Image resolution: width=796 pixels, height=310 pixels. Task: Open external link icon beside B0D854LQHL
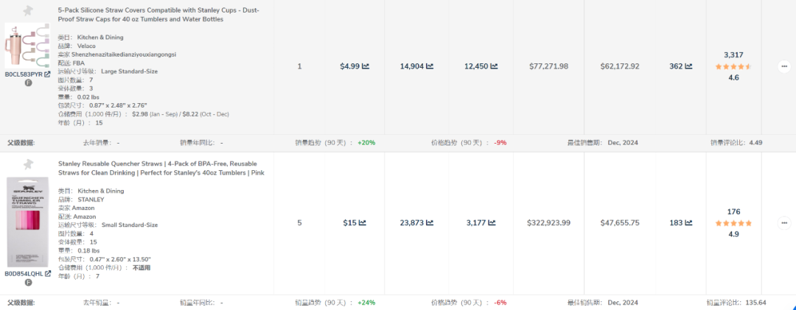pyautogui.click(x=48, y=273)
